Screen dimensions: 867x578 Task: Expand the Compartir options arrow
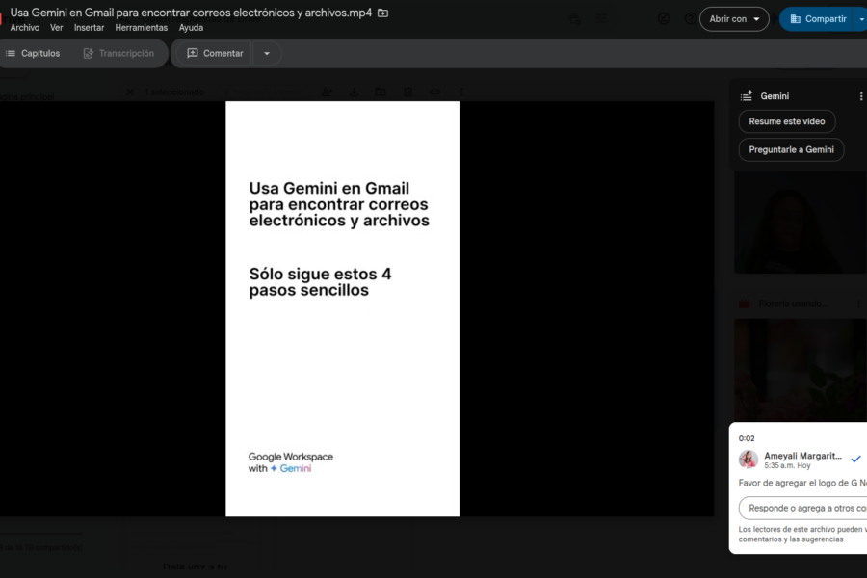(x=861, y=19)
